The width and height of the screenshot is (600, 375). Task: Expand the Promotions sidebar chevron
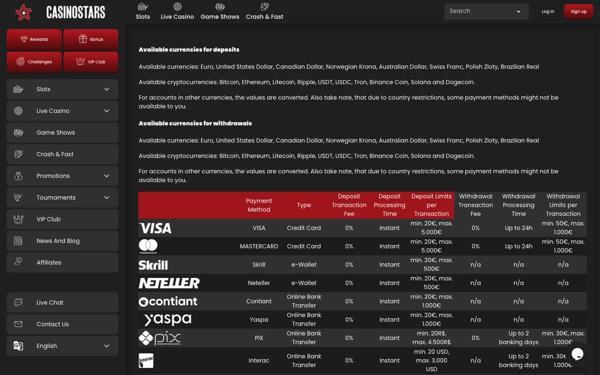pyautogui.click(x=106, y=176)
